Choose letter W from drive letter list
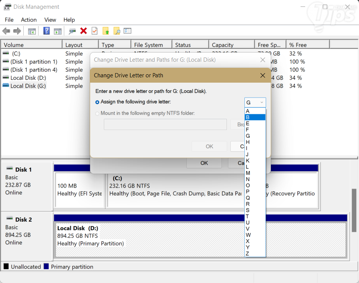359x283 pixels. point(255,235)
